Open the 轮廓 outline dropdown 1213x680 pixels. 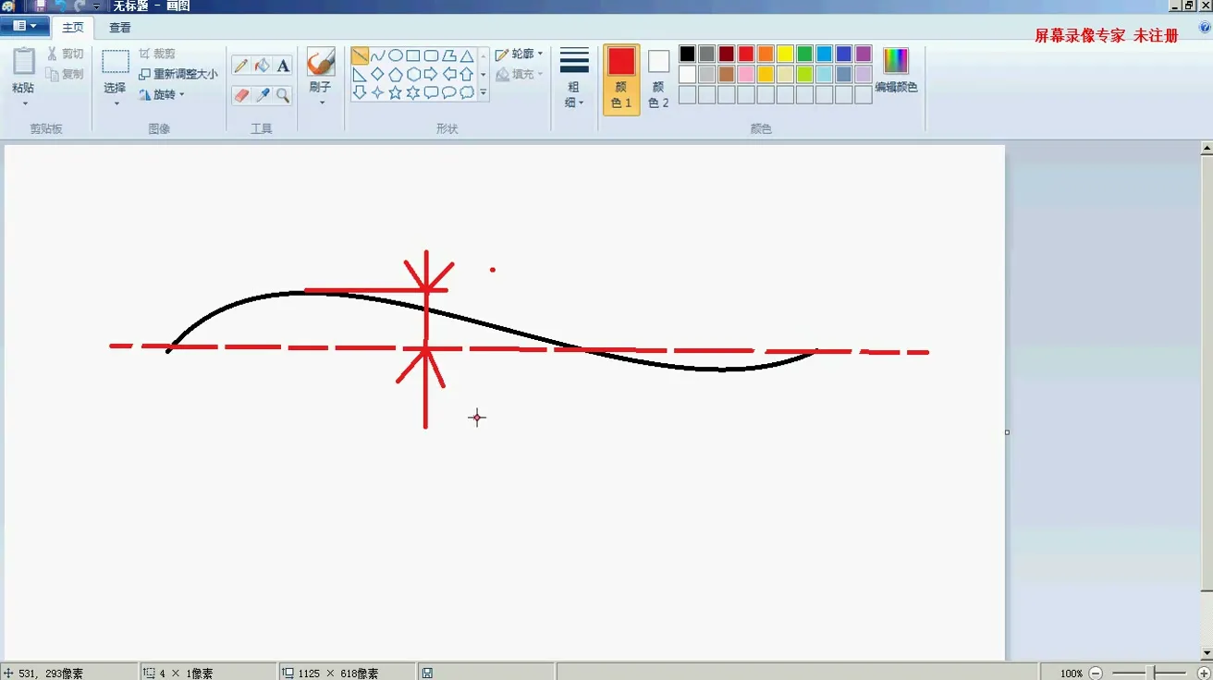[519, 55]
